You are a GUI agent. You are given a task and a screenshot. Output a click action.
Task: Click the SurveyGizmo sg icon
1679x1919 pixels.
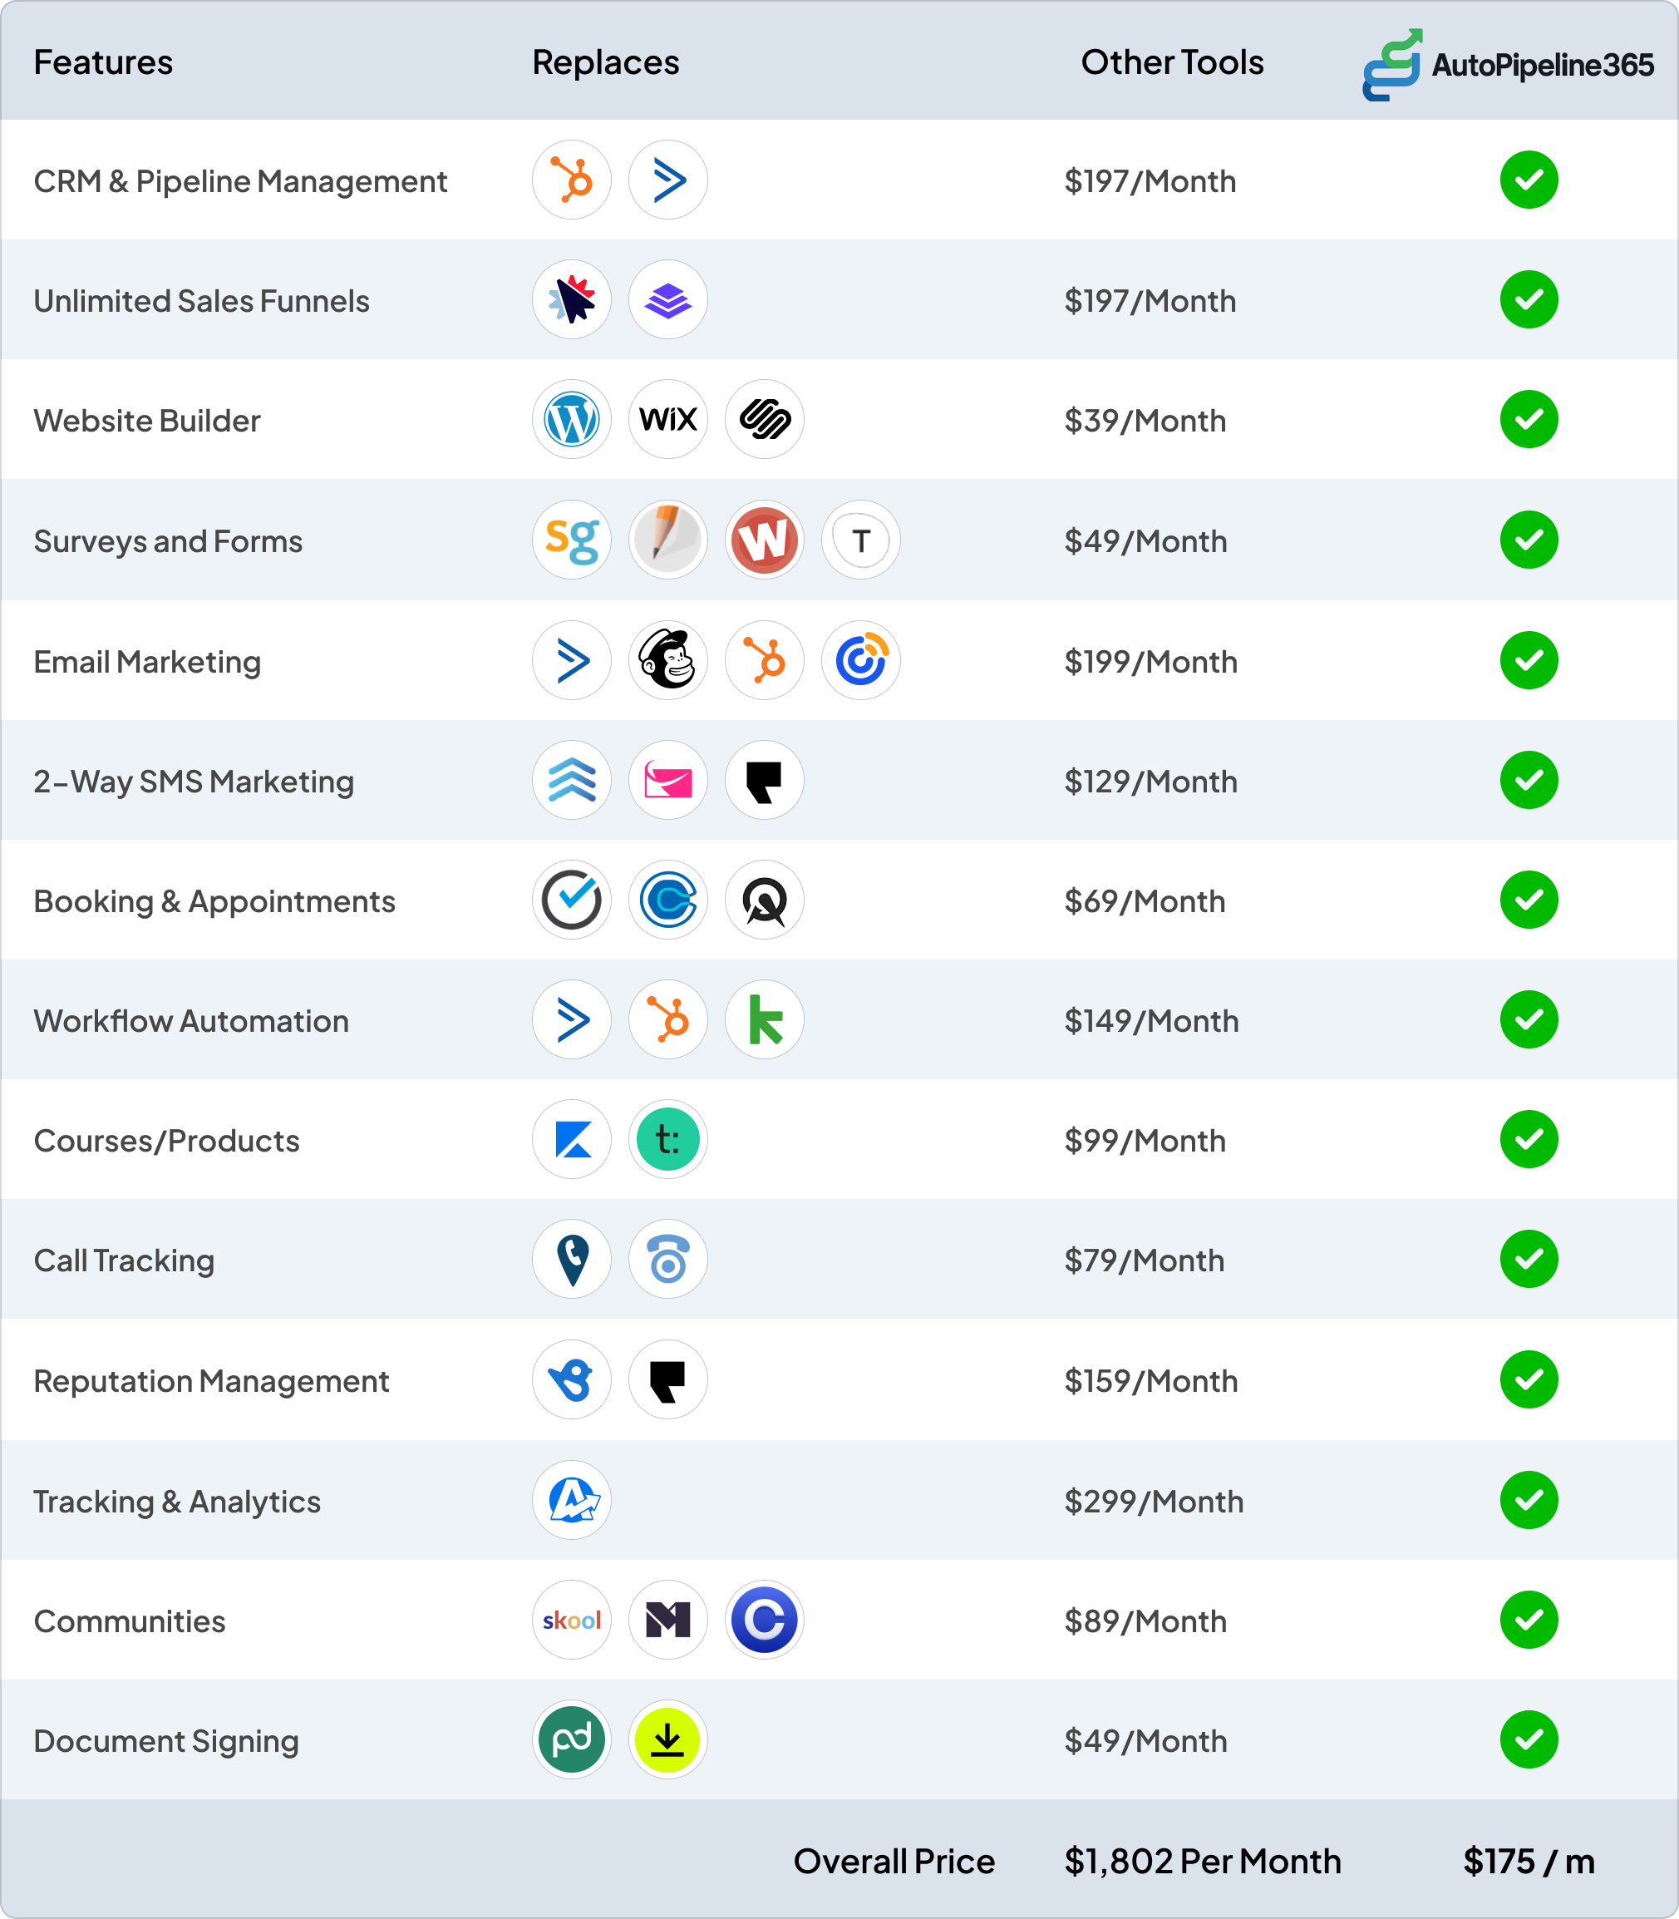point(572,540)
